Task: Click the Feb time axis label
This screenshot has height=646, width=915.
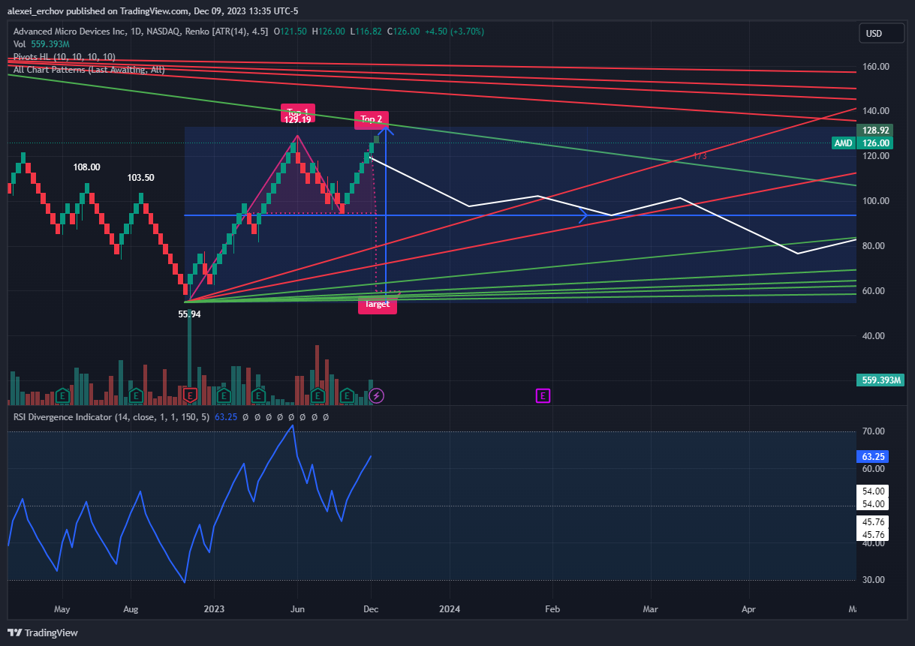Action: pos(552,610)
